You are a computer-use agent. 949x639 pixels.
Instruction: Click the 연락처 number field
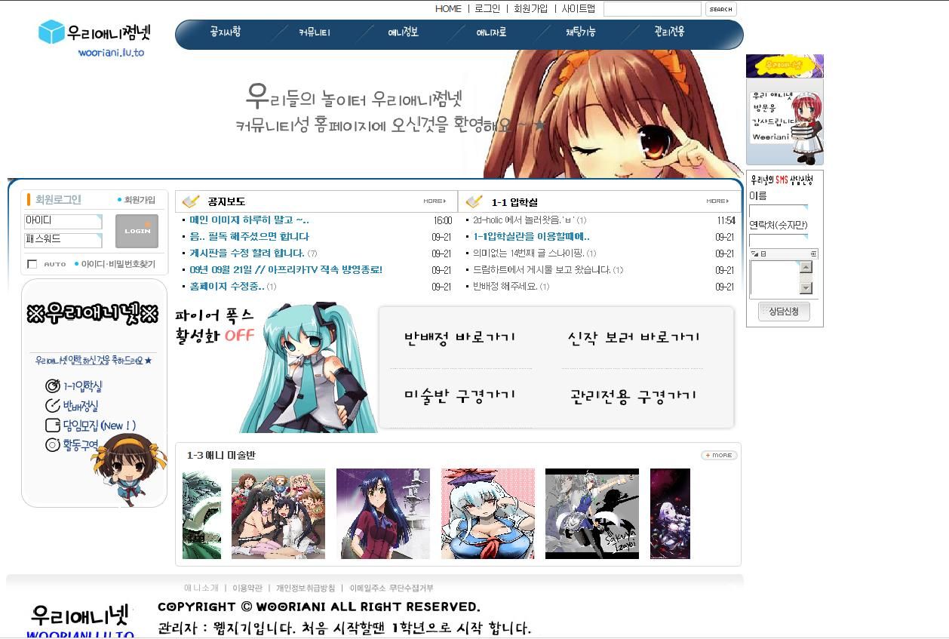click(x=778, y=241)
